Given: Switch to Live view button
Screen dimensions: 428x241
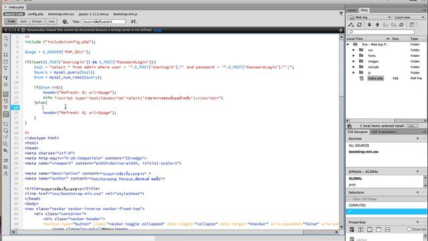Looking at the screenshot, I should point(51,21).
